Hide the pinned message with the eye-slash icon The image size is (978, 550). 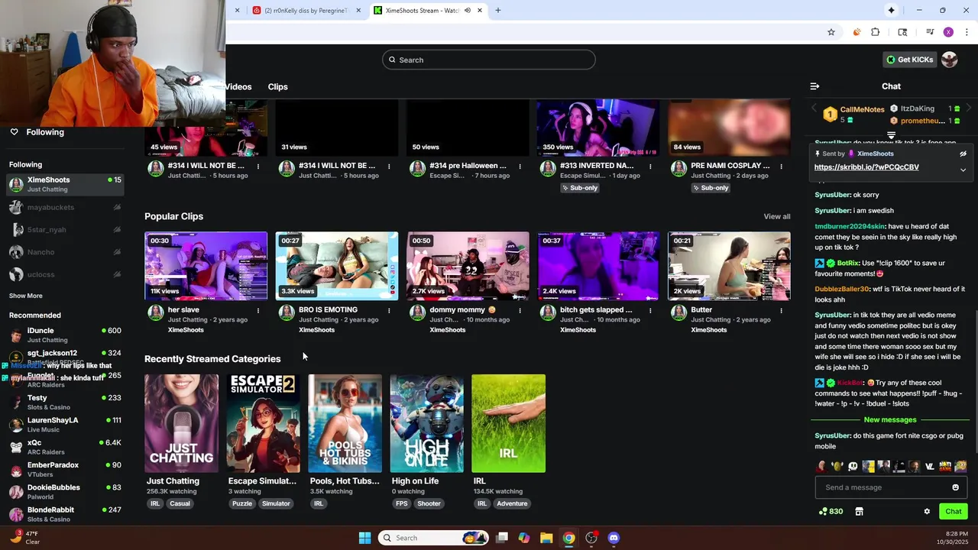[x=963, y=154]
